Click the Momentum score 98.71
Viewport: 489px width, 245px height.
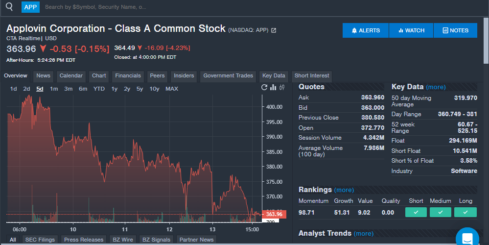[306, 213]
